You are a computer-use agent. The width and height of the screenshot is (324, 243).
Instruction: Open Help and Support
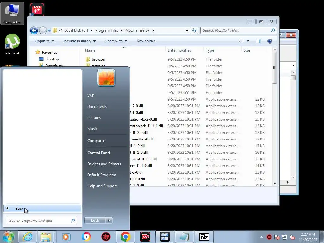point(102,186)
